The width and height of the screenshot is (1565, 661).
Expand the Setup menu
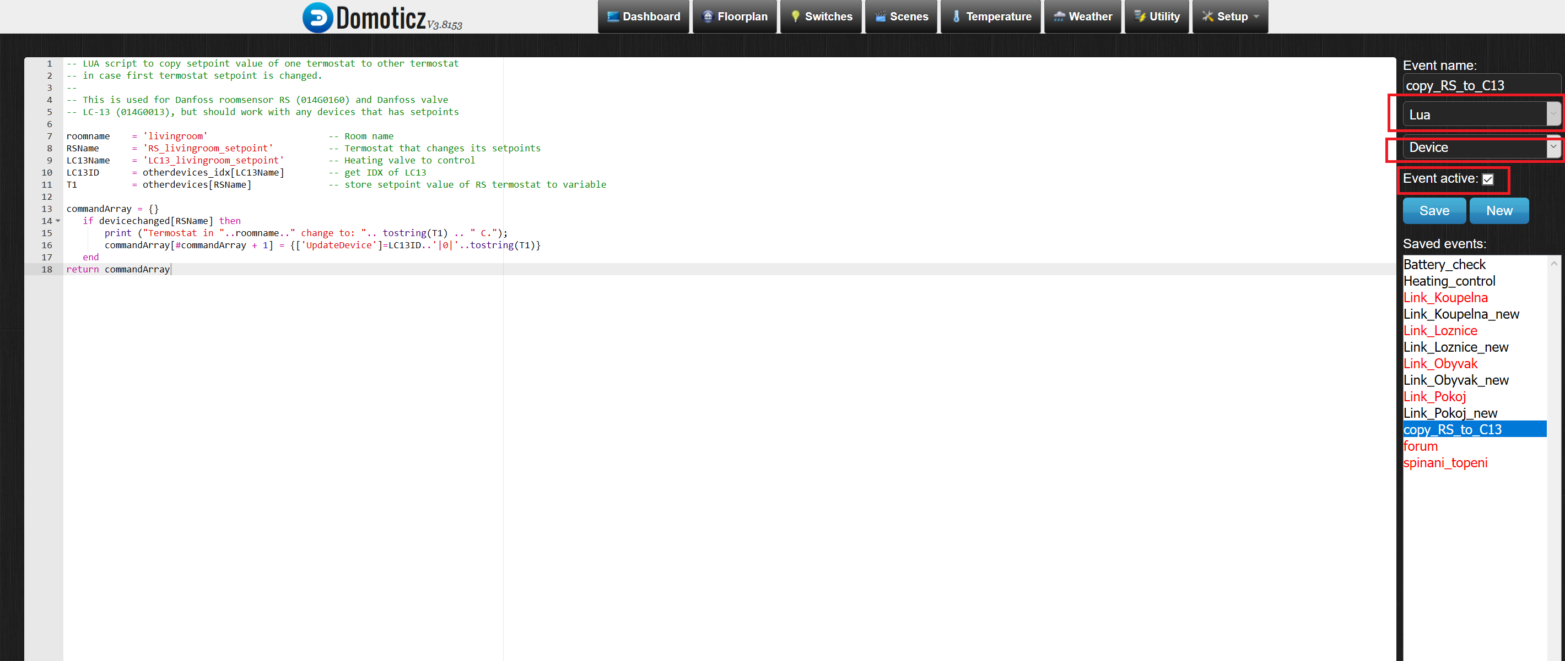(1229, 17)
